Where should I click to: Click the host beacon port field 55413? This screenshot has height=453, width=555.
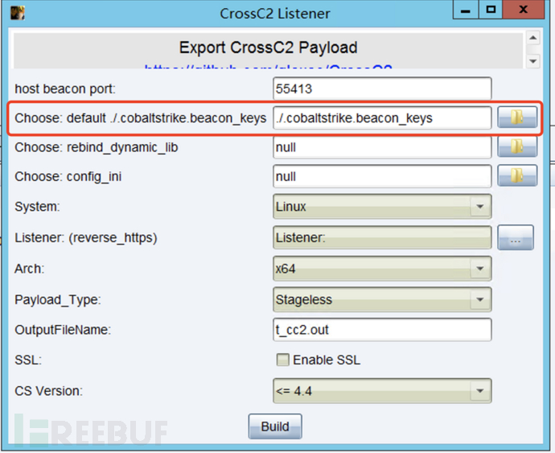(x=382, y=89)
